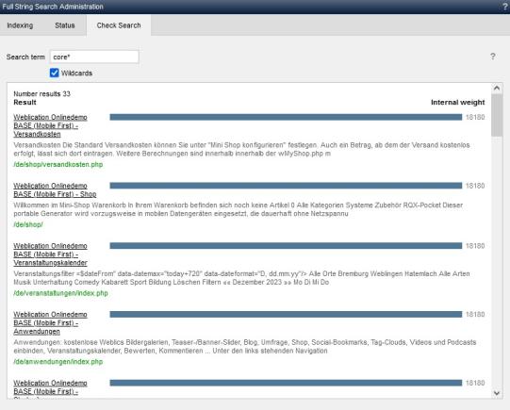This screenshot has height=410, width=510.
Task: Click the scrollbar up arrow
Action: pos(497,88)
